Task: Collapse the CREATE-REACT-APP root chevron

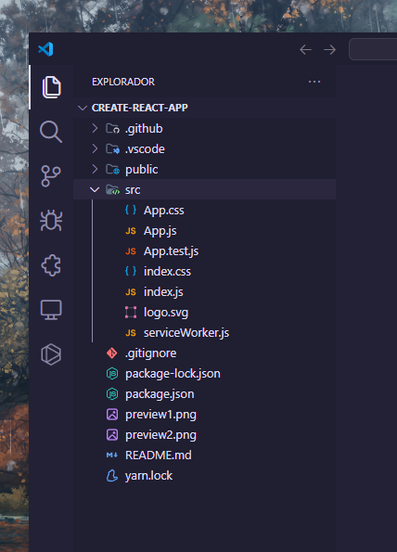Action: click(83, 108)
